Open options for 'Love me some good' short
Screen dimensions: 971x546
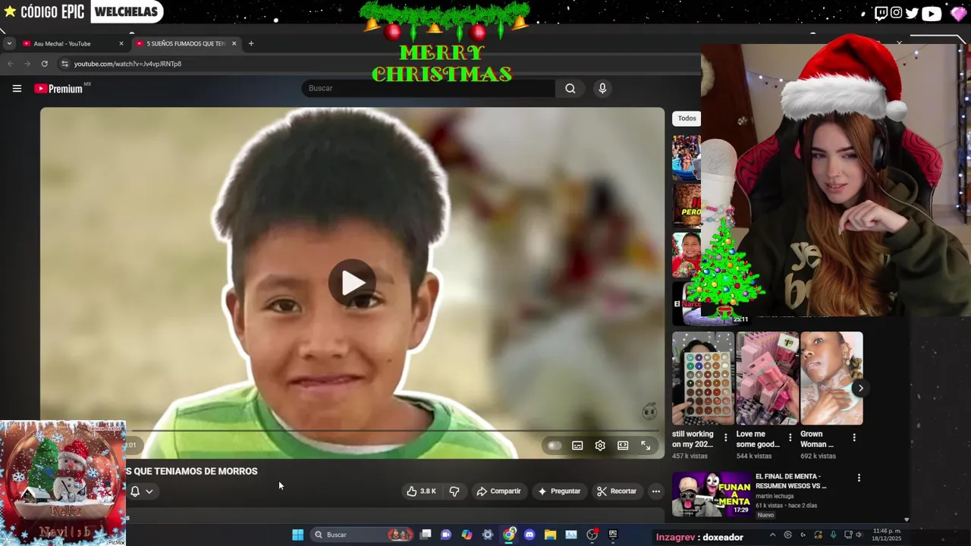click(x=790, y=438)
